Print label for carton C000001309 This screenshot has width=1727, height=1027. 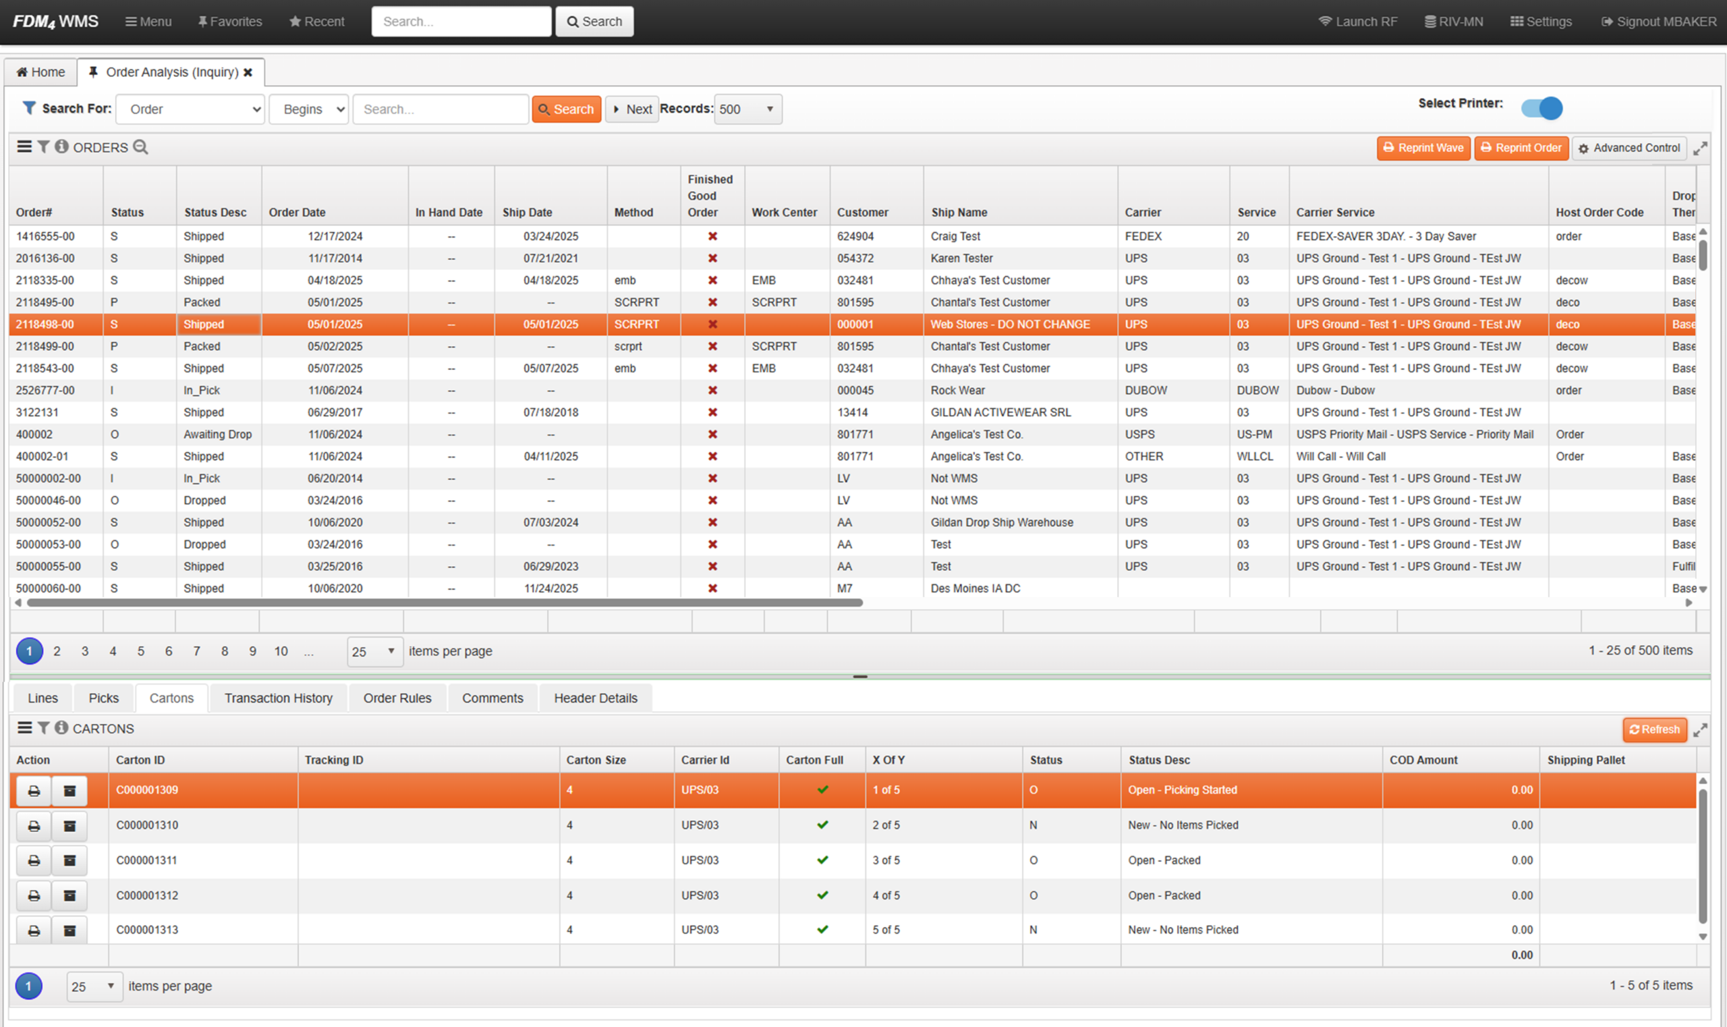(34, 790)
